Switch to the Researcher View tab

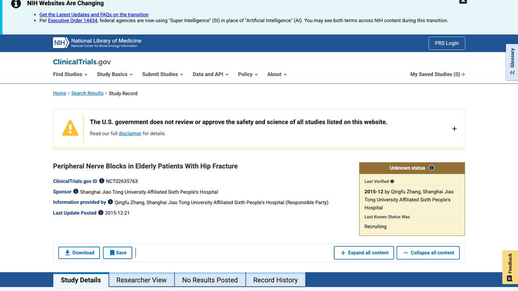[142, 280]
